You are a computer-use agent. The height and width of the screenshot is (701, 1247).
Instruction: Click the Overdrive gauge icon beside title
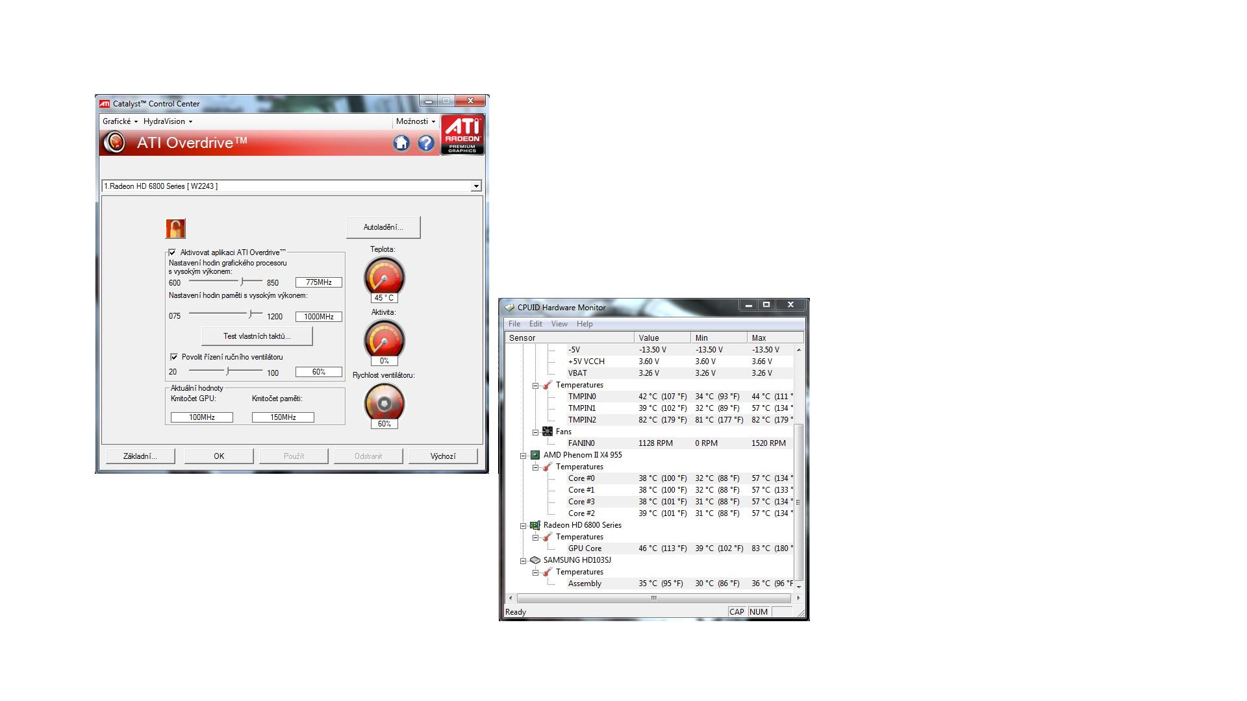115,142
